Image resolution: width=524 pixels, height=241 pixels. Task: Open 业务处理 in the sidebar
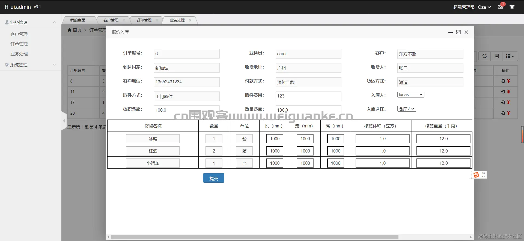click(19, 54)
